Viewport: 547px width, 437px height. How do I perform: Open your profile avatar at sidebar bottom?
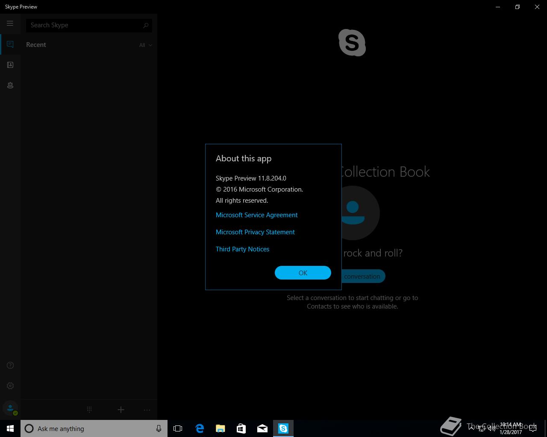[10, 408]
